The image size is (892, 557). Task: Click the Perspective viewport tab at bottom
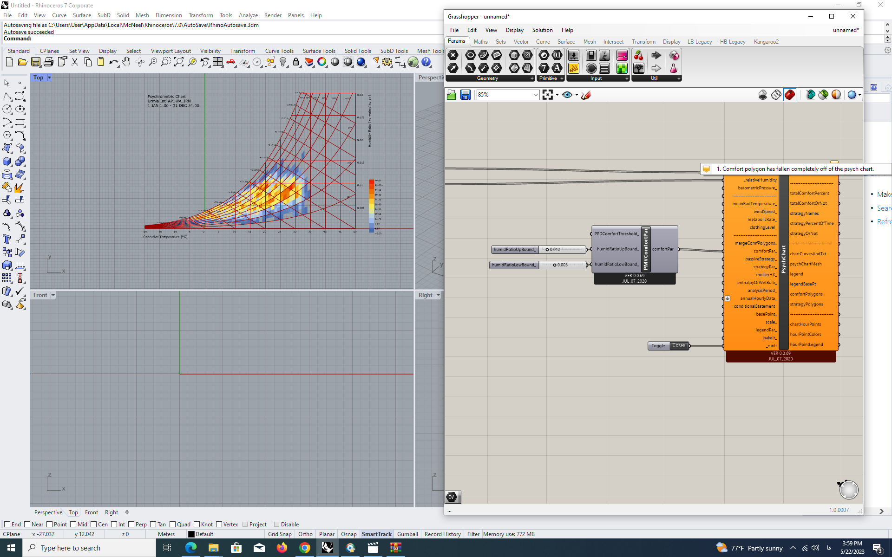48,512
